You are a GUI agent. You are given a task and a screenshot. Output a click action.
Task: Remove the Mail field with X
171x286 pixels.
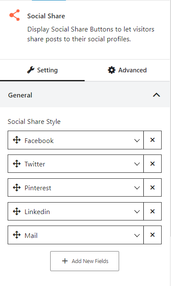tap(152, 235)
